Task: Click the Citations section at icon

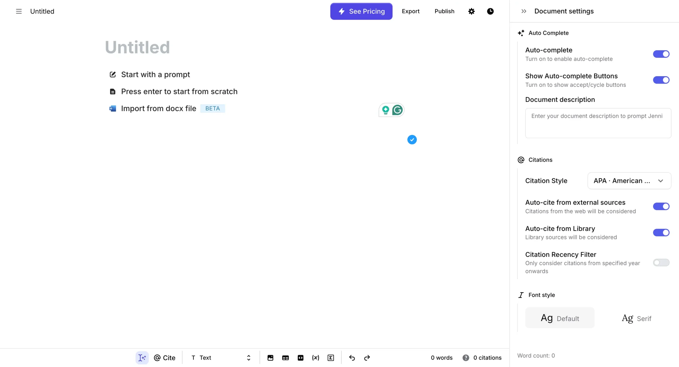Action: (521, 160)
